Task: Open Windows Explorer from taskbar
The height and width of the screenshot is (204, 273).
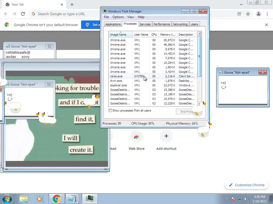Action: [x=24, y=199]
